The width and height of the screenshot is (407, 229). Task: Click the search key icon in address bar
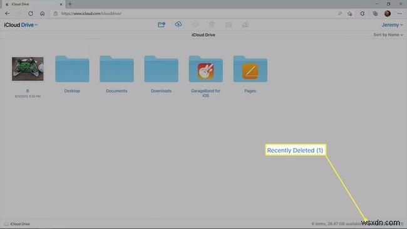[x=339, y=14]
